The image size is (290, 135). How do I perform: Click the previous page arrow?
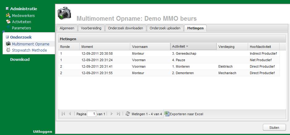[x=70, y=114]
